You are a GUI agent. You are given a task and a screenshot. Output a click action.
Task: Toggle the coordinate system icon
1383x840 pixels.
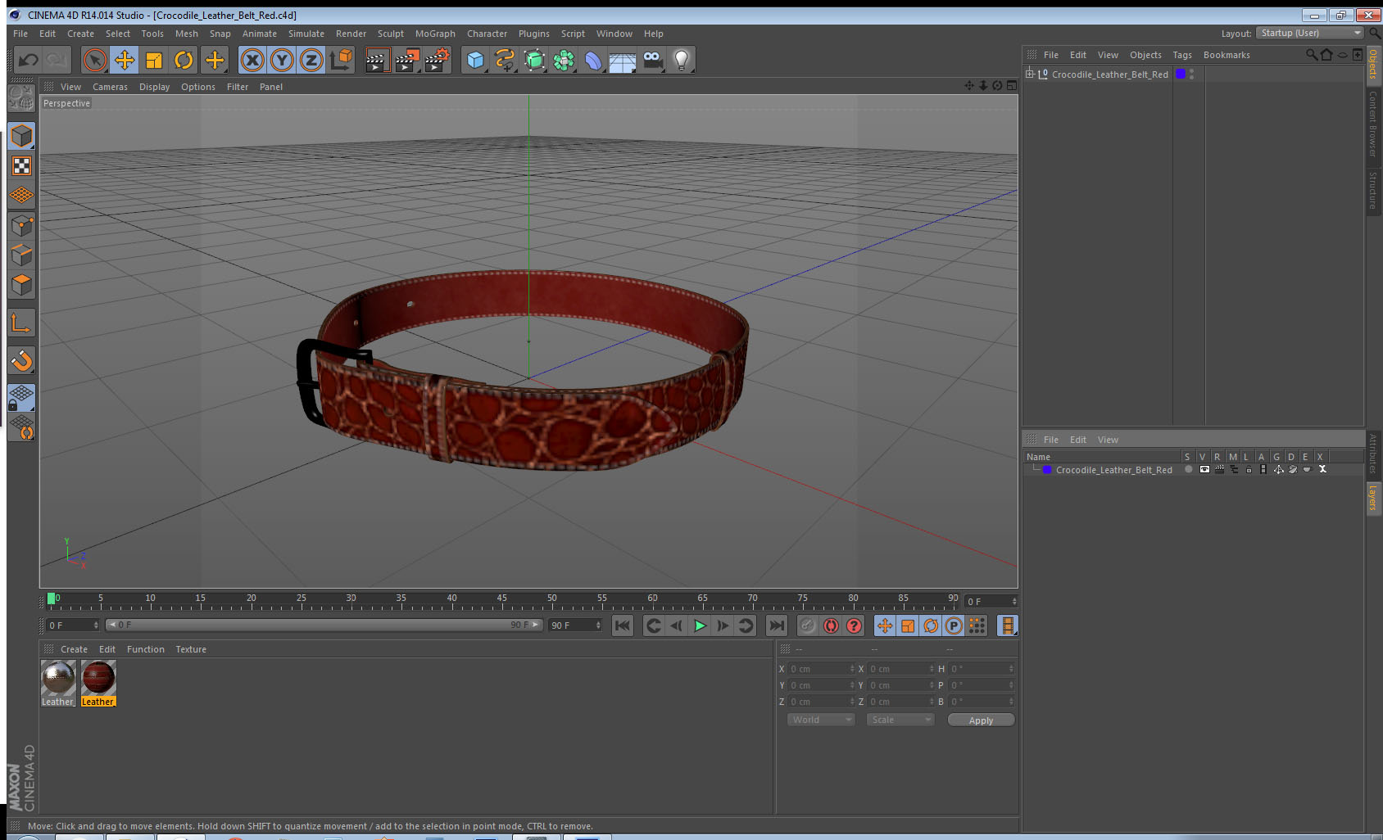[x=342, y=60]
